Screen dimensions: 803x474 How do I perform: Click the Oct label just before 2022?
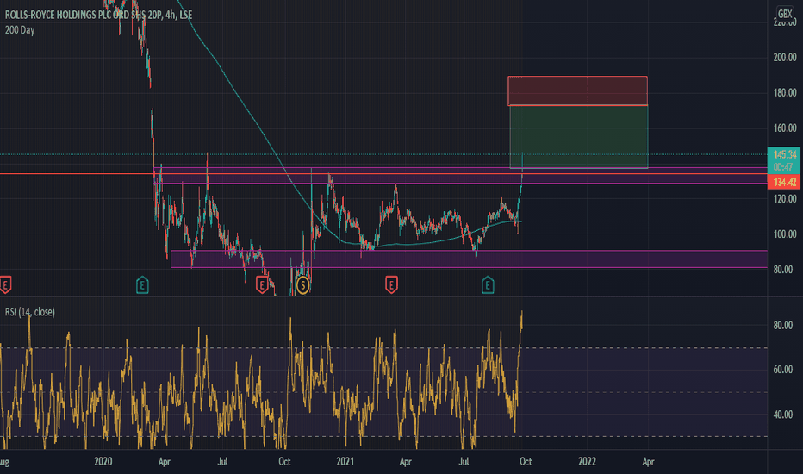(526, 462)
